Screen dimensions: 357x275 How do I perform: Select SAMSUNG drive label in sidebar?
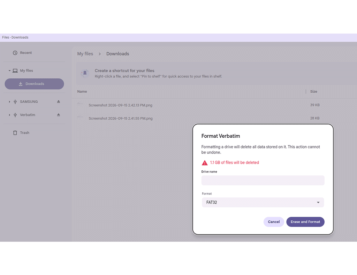29,102
